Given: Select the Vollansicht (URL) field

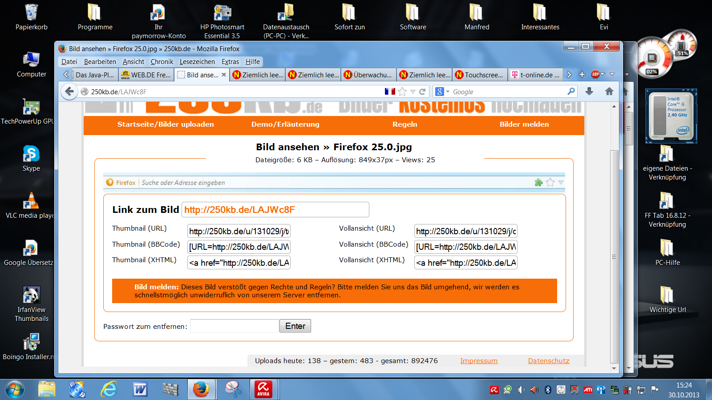Looking at the screenshot, I should coord(466,231).
